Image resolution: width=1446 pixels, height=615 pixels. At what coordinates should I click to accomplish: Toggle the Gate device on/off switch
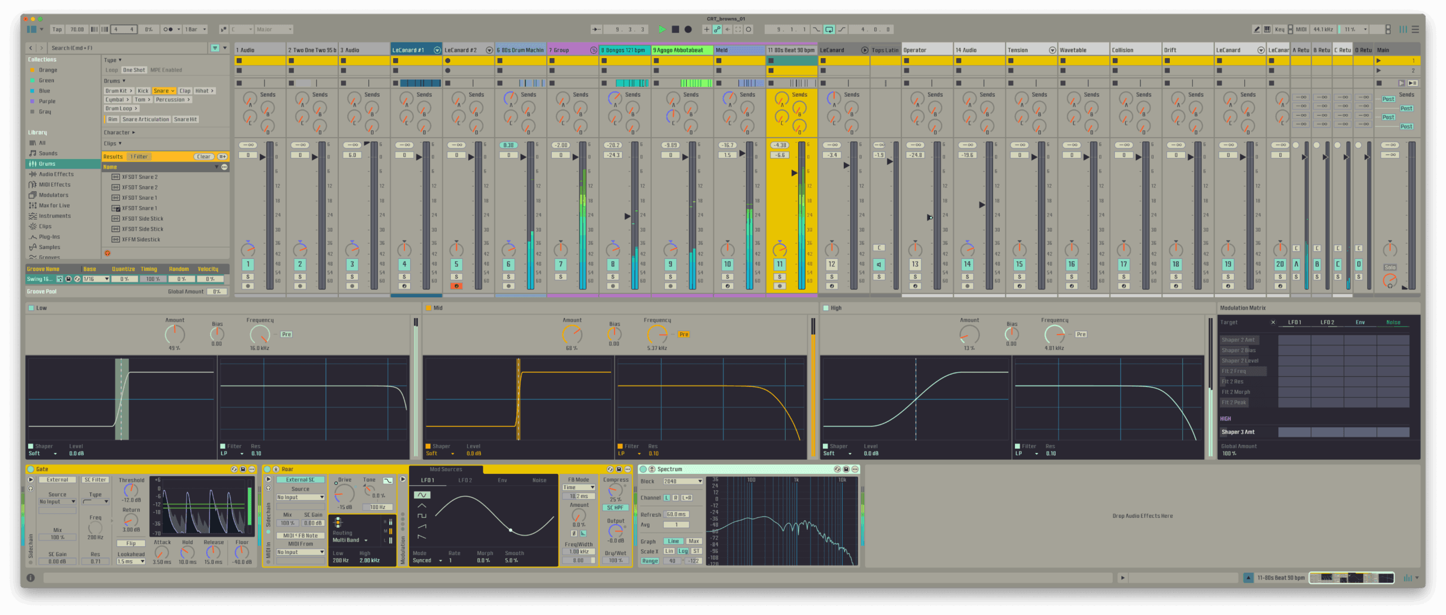pos(31,469)
